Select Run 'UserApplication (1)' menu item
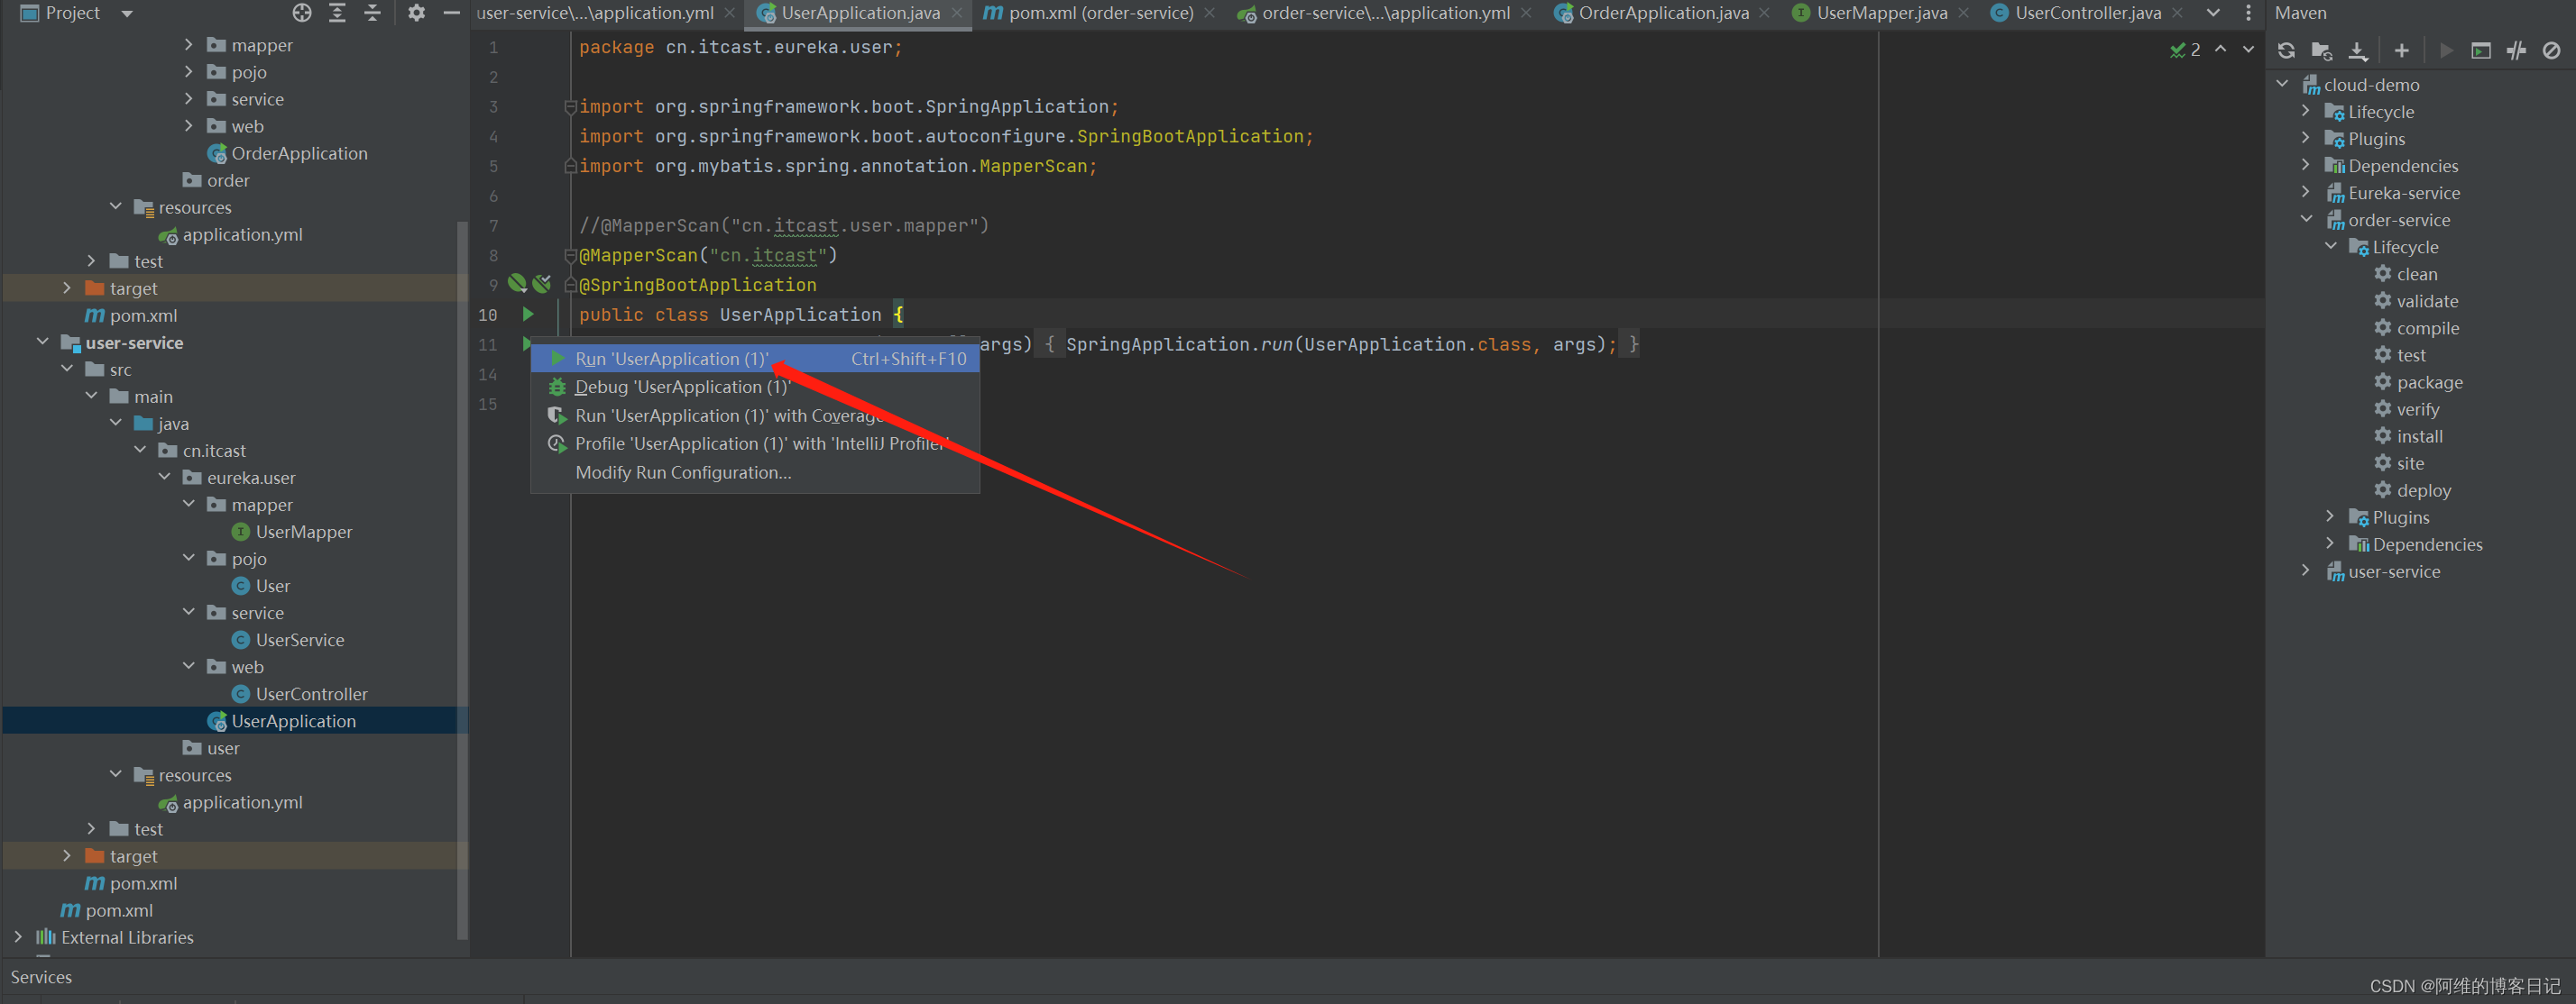Image resolution: width=2576 pixels, height=1004 pixels. pyautogui.click(x=755, y=359)
